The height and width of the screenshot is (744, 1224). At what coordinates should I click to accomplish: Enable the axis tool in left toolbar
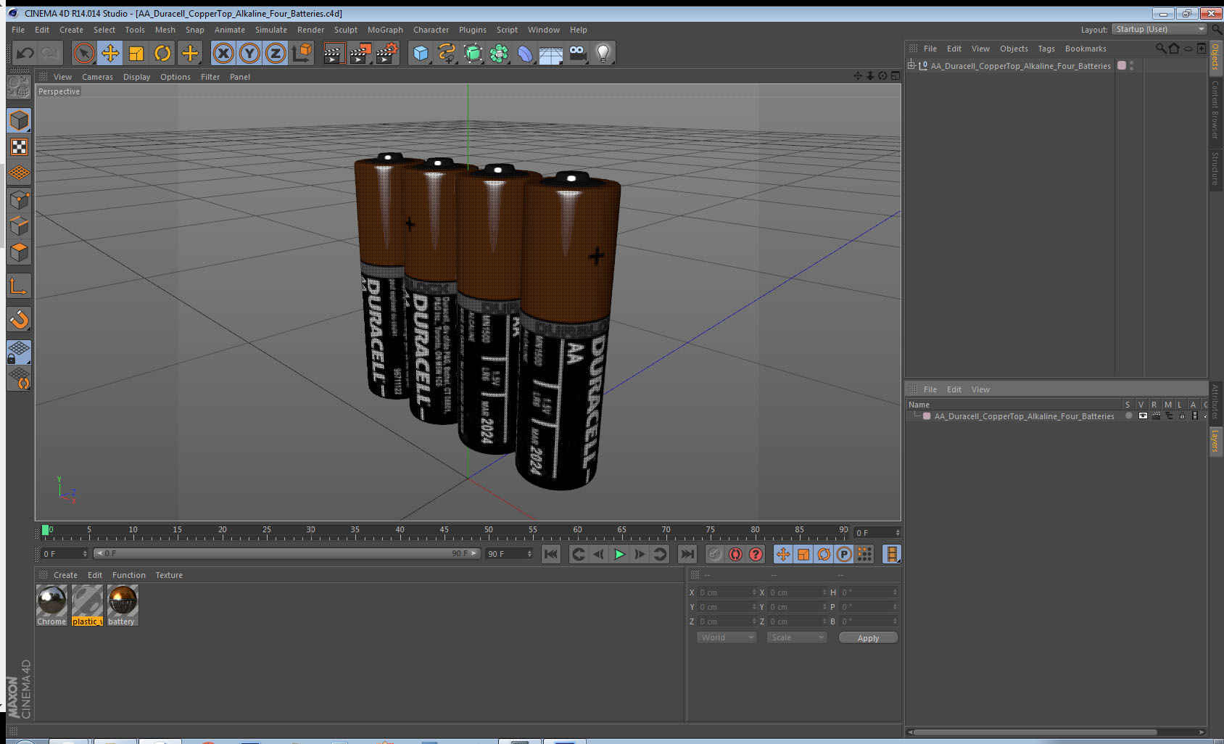coord(19,286)
